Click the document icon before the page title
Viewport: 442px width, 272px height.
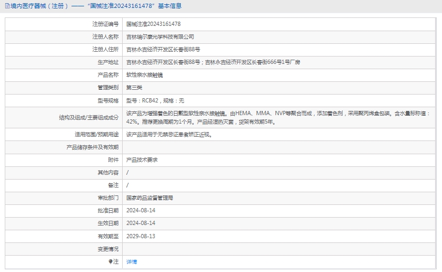point(7,6)
